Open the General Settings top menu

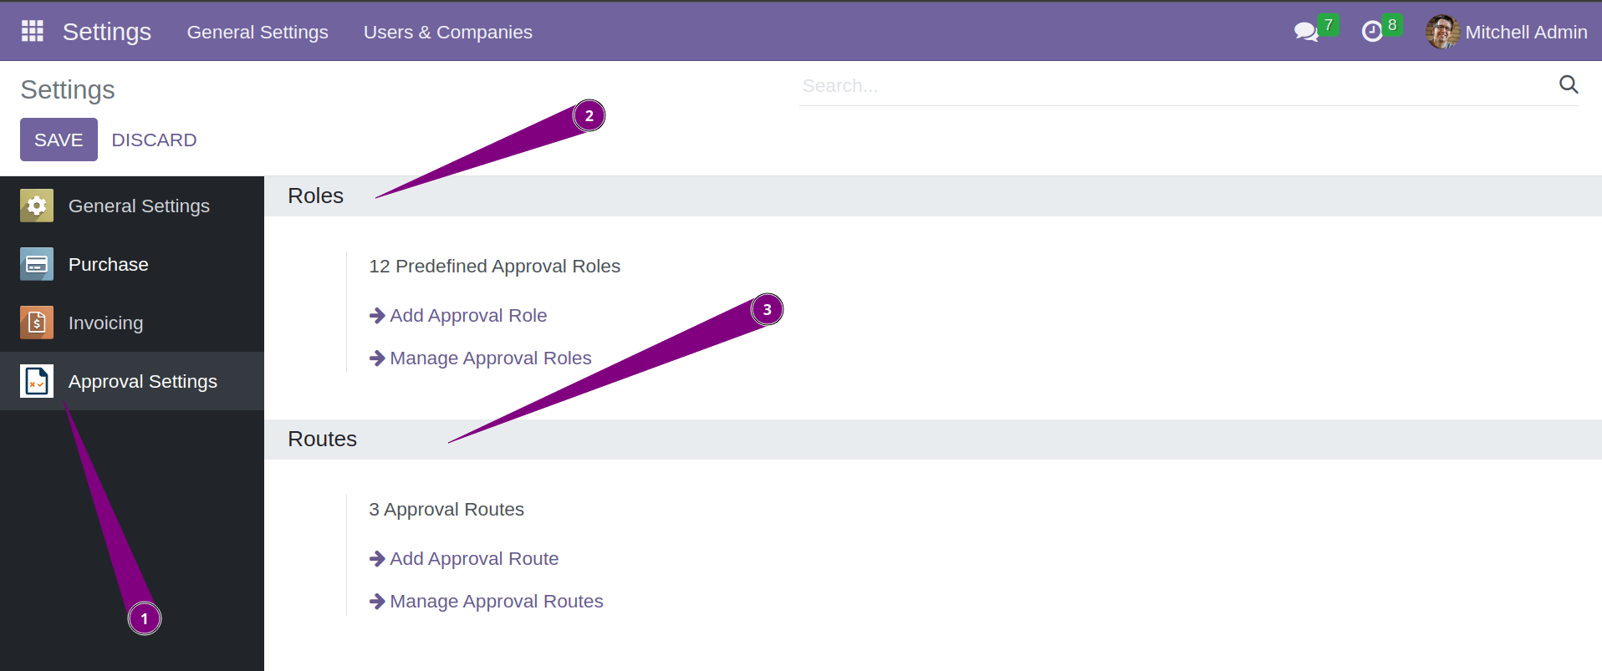pos(257,32)
